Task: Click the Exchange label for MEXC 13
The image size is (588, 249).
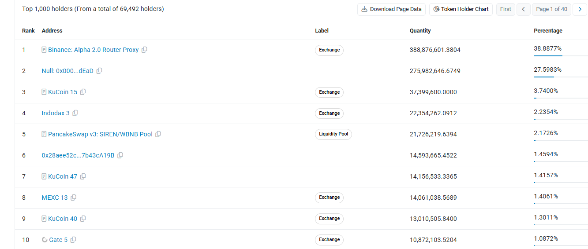Action: [329, 198]
